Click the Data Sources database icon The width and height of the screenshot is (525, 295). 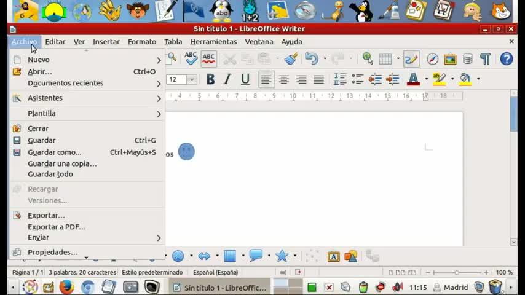468,59
